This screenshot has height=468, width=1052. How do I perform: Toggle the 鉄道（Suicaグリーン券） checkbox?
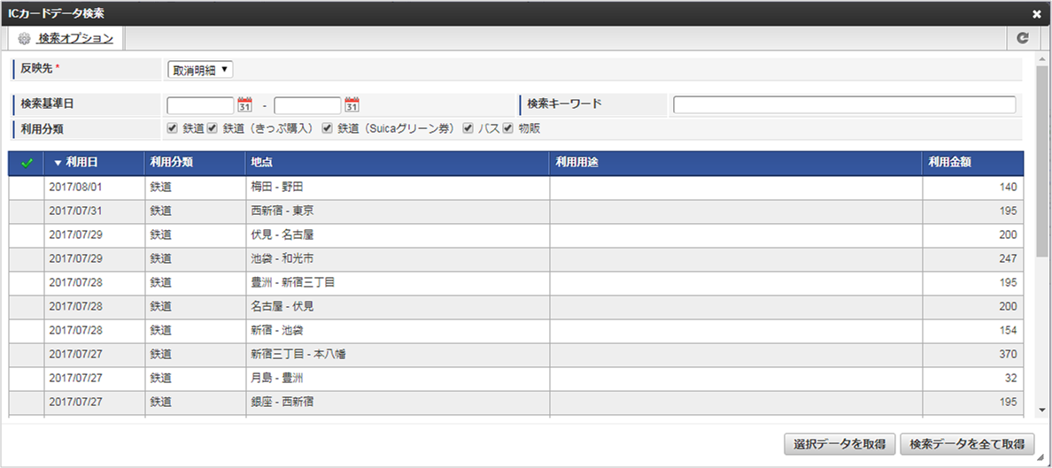click(x=327, y=128)
